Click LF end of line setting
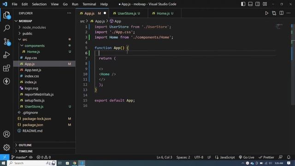The image size is (295, 166). click(x=209, y=157)
